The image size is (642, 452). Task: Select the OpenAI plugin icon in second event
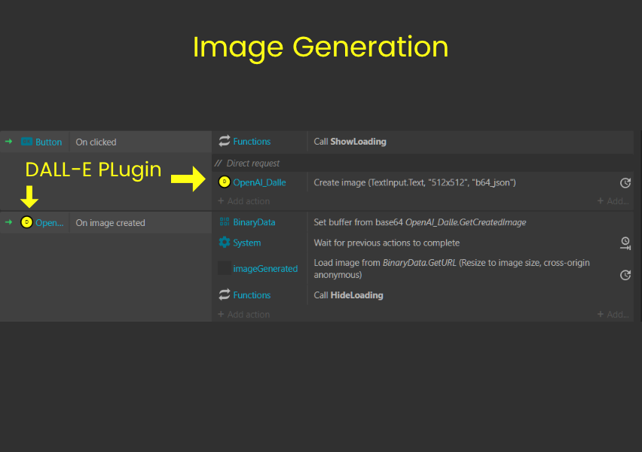tap(27, 223)
